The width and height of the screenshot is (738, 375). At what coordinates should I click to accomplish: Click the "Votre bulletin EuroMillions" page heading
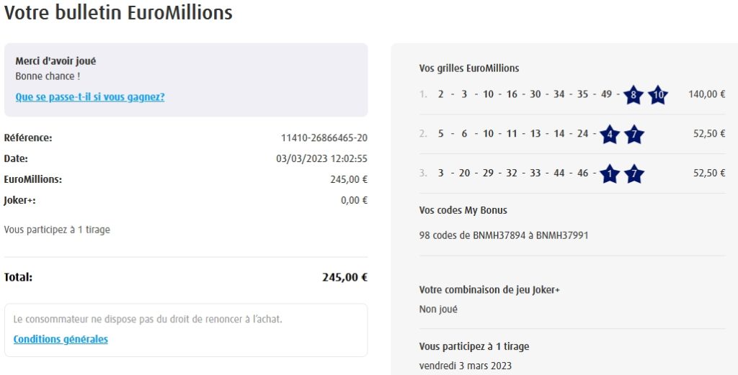click(x=118, y=14)
